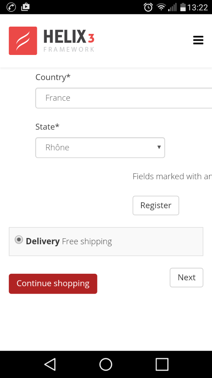Click the red Continue shopping button
Screen dimensions: 212x378
click(53, 283)
